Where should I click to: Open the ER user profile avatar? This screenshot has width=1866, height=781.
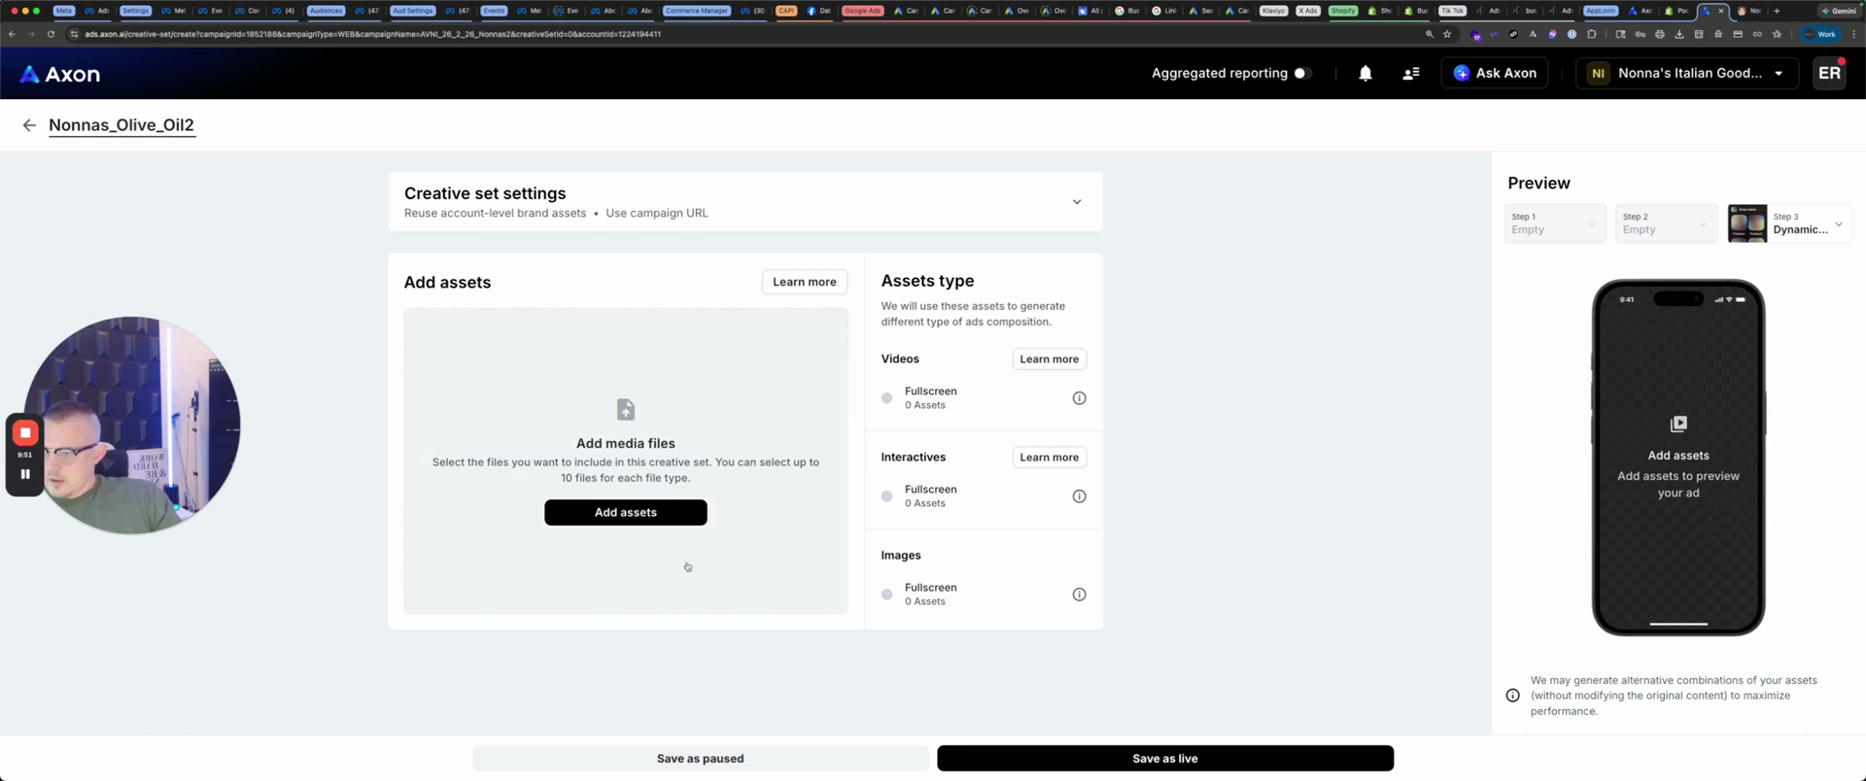point(1828,73)
